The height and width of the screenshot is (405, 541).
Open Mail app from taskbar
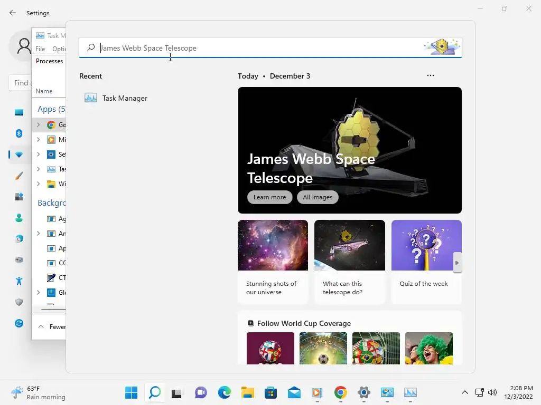[x=294, y=392]
